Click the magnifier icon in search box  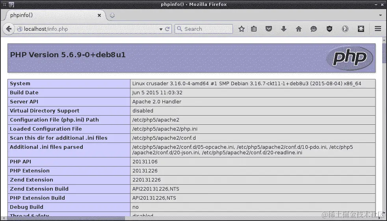[x=179, y=29]
